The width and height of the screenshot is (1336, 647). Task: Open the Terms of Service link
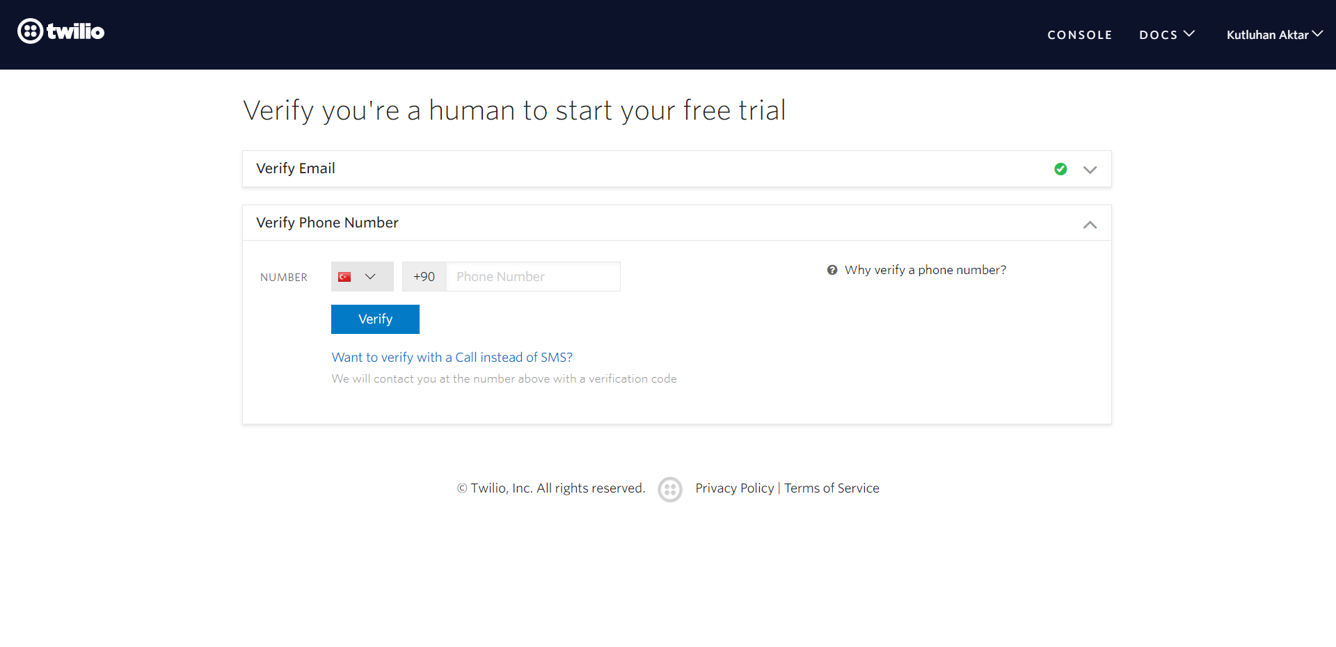click(x=832, y=488)
